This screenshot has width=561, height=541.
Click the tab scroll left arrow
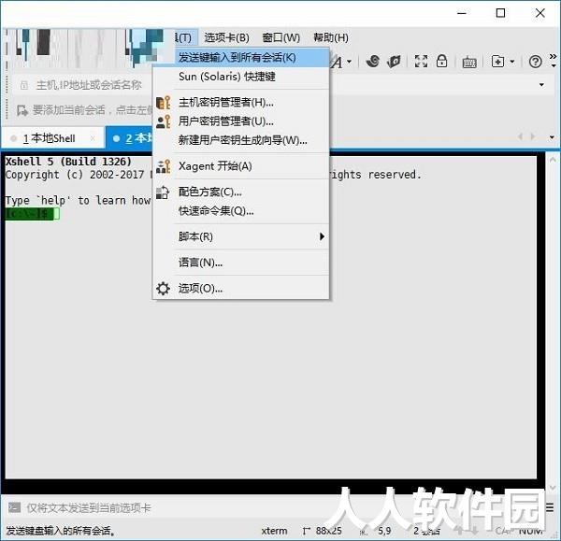(x=521, y=136)
